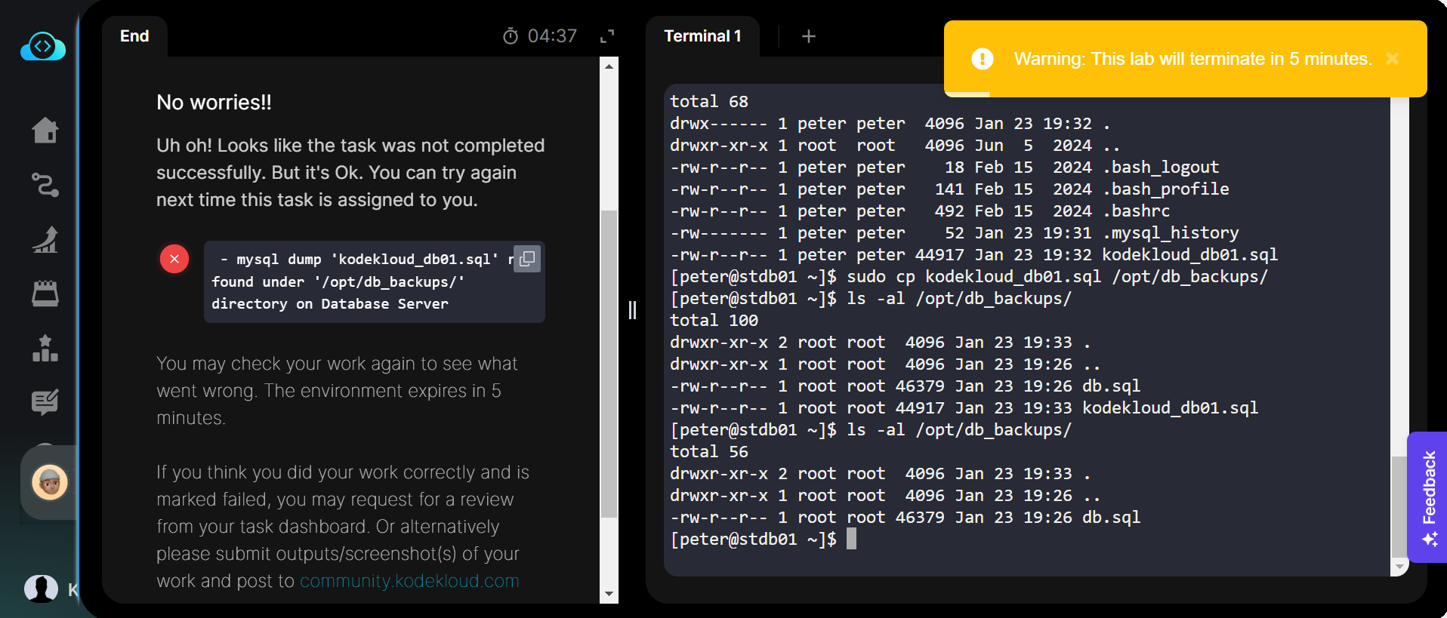Open the learning paths route icon
Image resolution: width=1447 pixels, height=618 pixels.
[x=45, y=184]
